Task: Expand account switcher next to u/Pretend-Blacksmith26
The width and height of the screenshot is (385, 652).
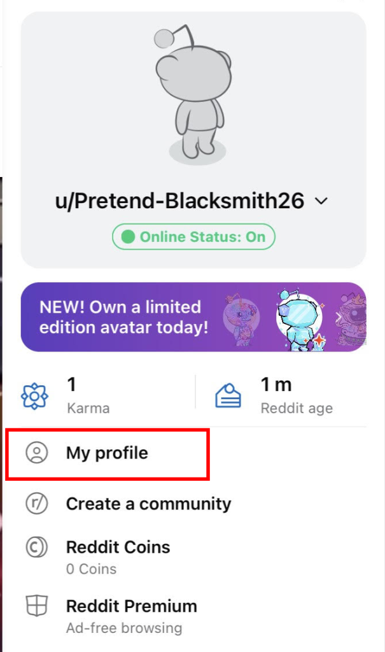Action: 321,201
